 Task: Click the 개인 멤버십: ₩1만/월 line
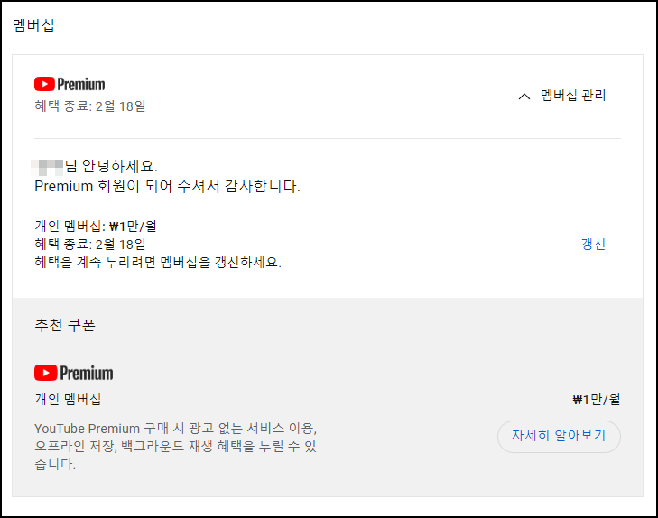96,227
